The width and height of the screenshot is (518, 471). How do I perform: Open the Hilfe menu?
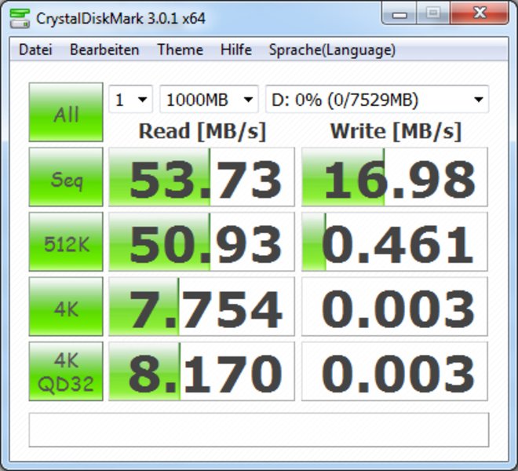(x=236, y=50)
